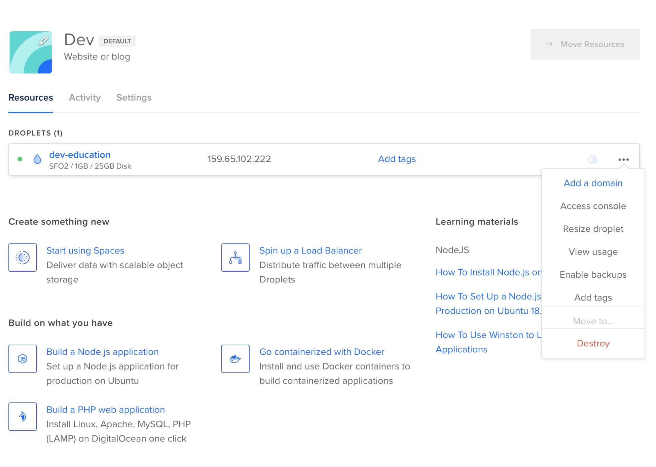Select Enable backups in the dropdown menu
The image size is (656, 467).
click(x=593, y=275)
